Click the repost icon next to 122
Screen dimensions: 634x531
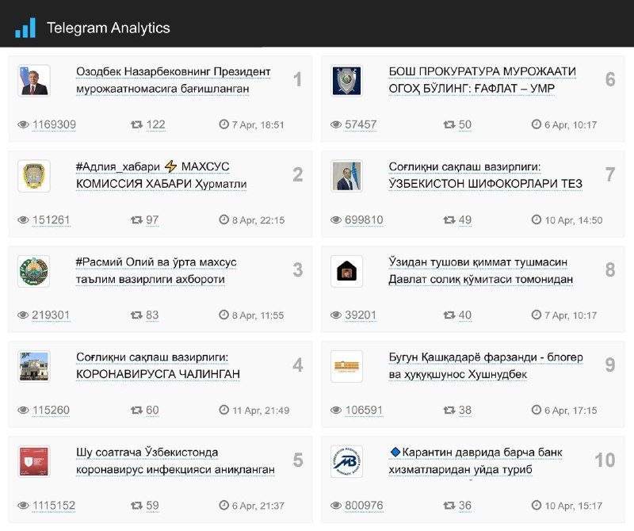(x=136, y=124)
